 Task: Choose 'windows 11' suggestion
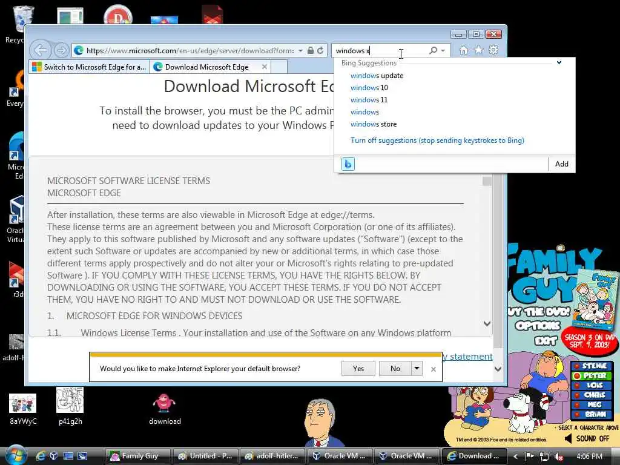click(x=369, y=100)
